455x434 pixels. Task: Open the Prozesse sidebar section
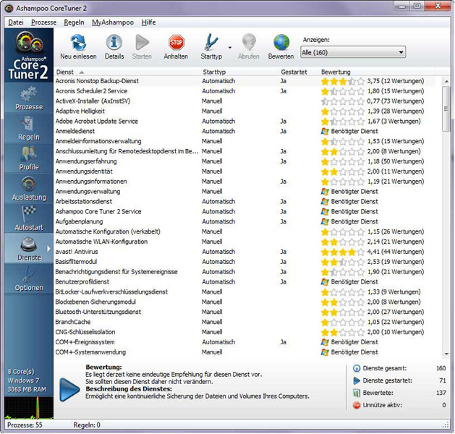pyautogui.click(x=29, y=98)
